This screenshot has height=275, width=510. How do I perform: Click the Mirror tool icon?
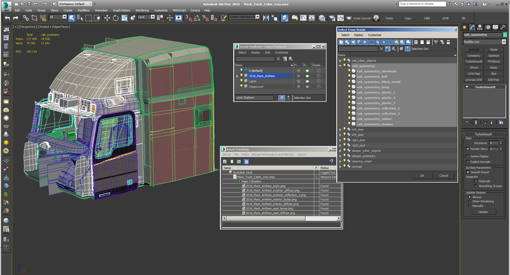(x=266, y=18)
